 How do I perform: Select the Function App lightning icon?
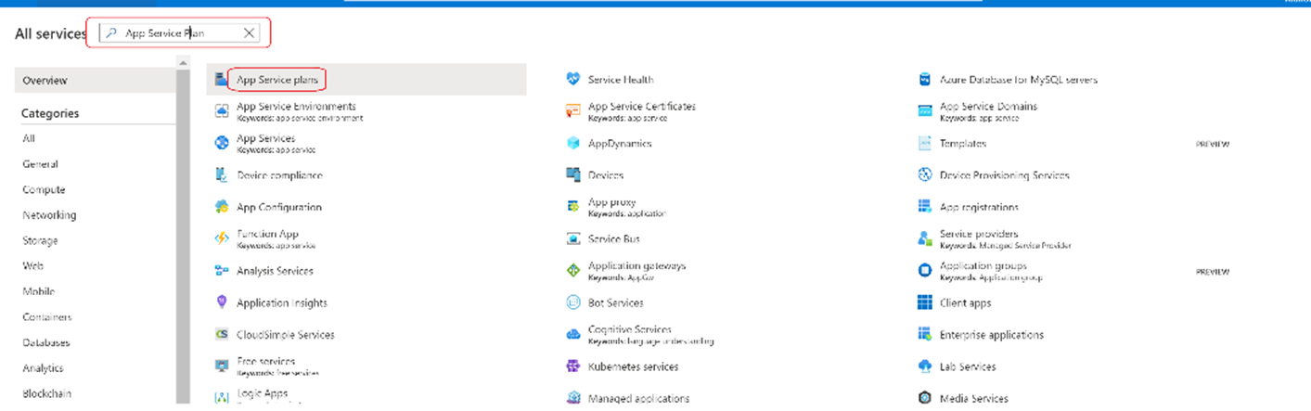tap(222, 238)
